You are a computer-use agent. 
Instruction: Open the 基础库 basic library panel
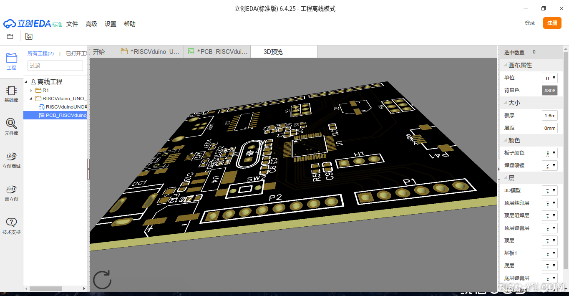point(11,94)
